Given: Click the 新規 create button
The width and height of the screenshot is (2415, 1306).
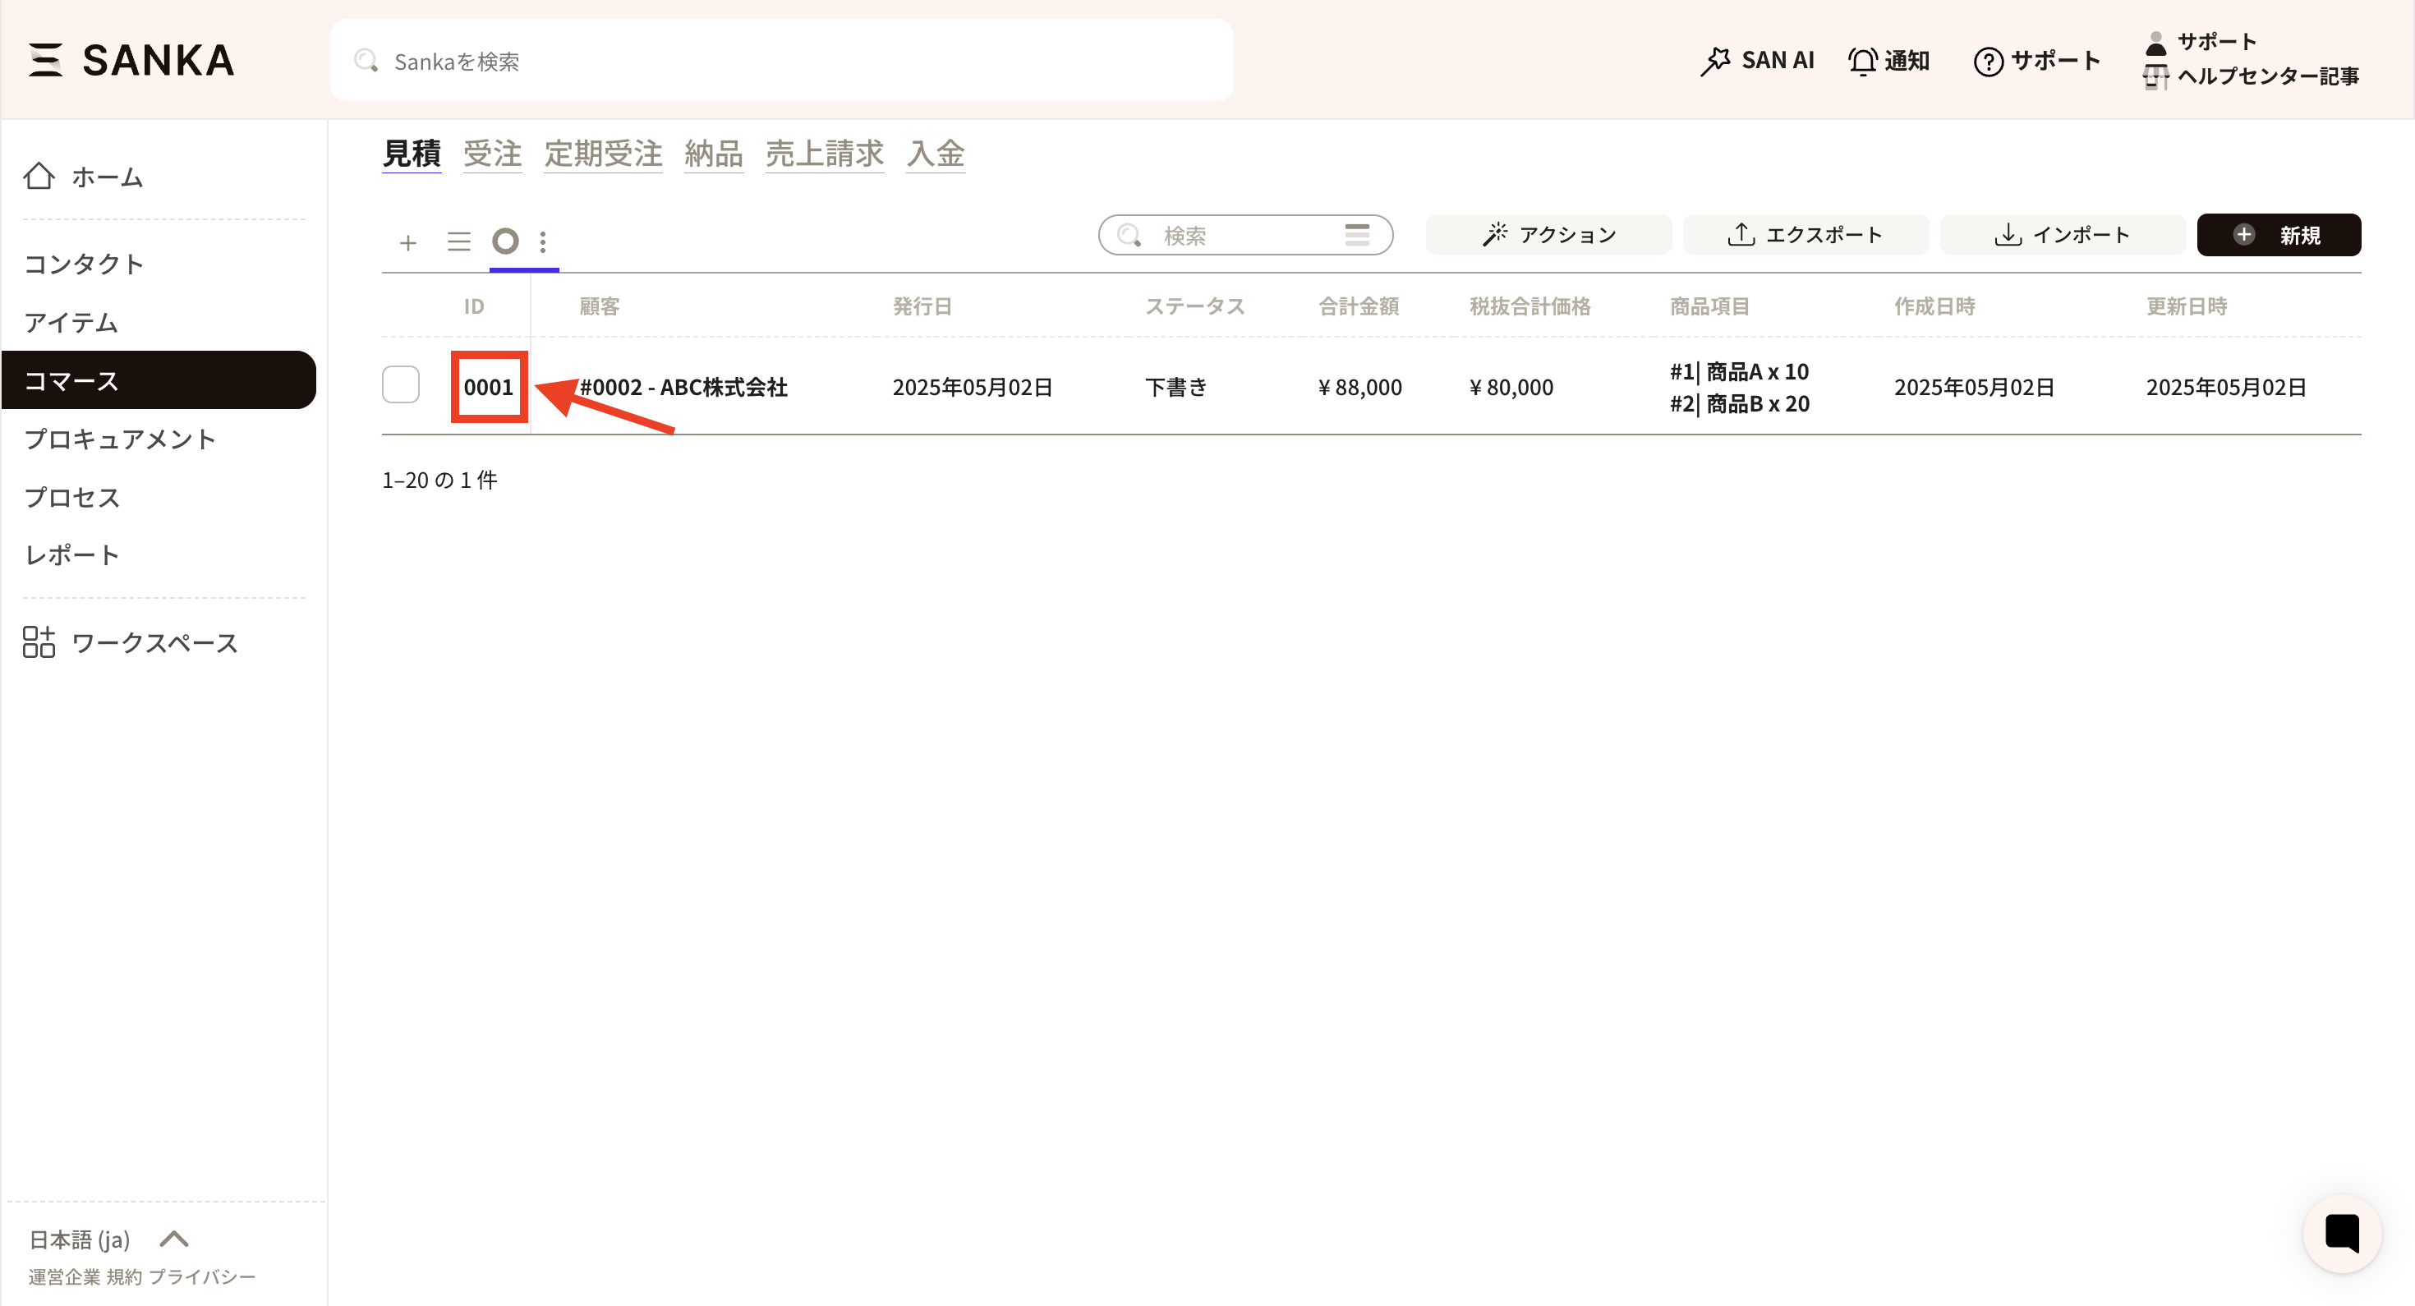Looking at the screenshot, I should (x=2278, y=234).
